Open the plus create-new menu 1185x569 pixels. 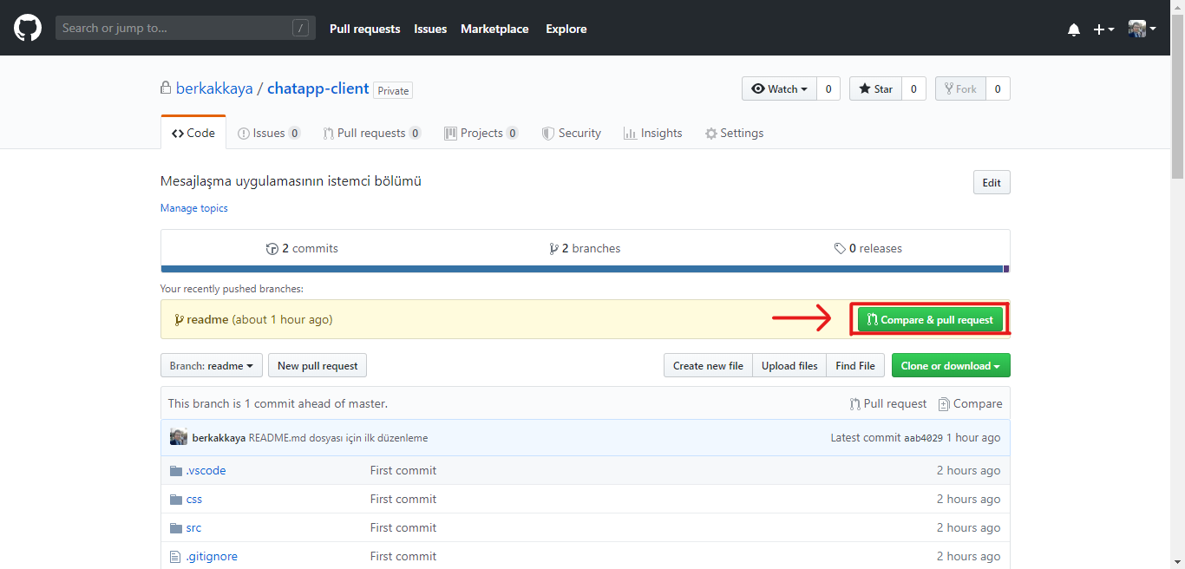click(x=1103, y=29)
